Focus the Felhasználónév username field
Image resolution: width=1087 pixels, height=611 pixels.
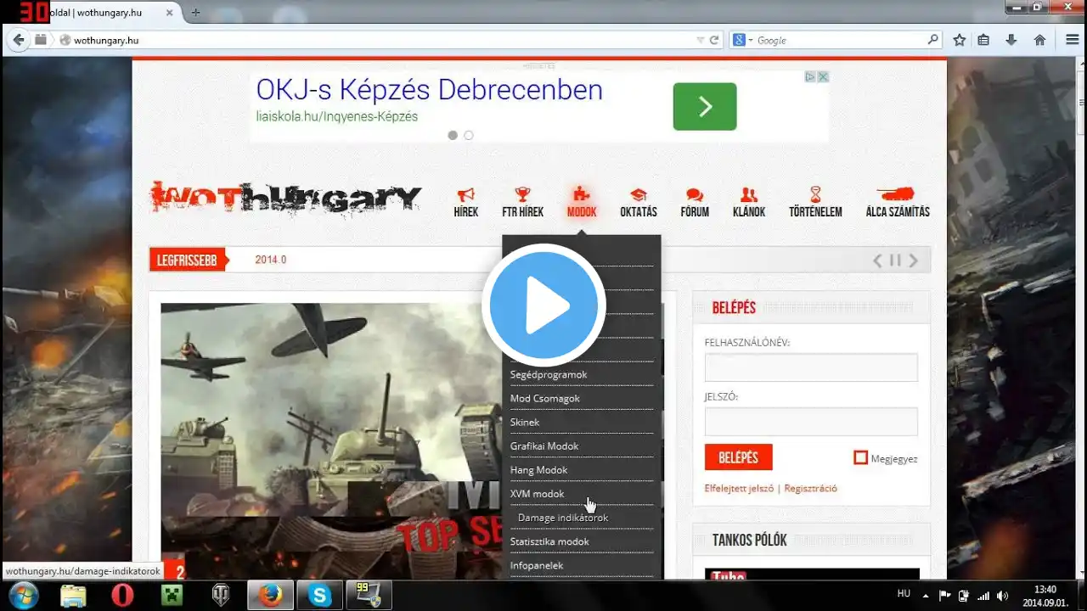click(x=811, y=367)
